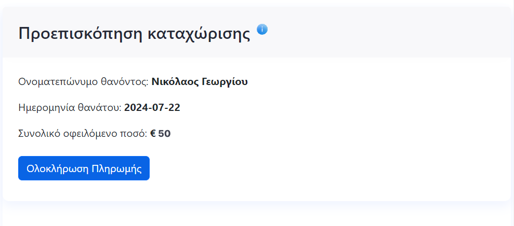Click the first name Νικόλαος

pos(173,82)
